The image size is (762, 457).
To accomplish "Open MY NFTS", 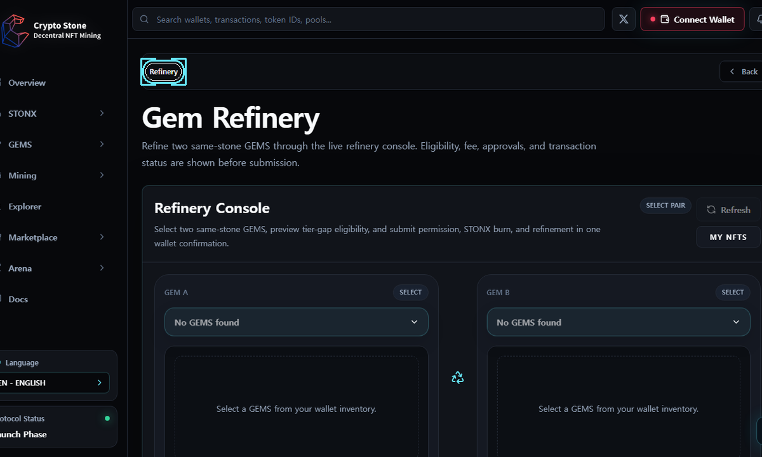I will click(728, 237).
